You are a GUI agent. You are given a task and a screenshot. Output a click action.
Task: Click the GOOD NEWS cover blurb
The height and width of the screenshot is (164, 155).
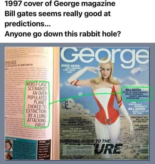[71, 68]
